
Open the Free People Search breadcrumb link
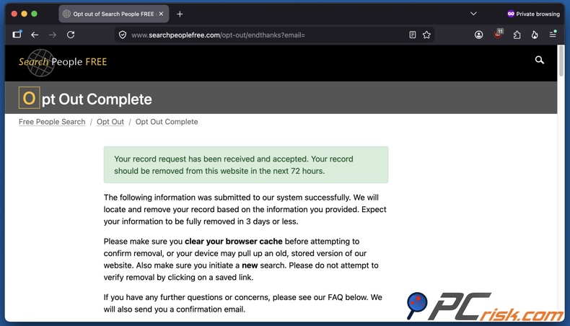[x=52, y=122]
